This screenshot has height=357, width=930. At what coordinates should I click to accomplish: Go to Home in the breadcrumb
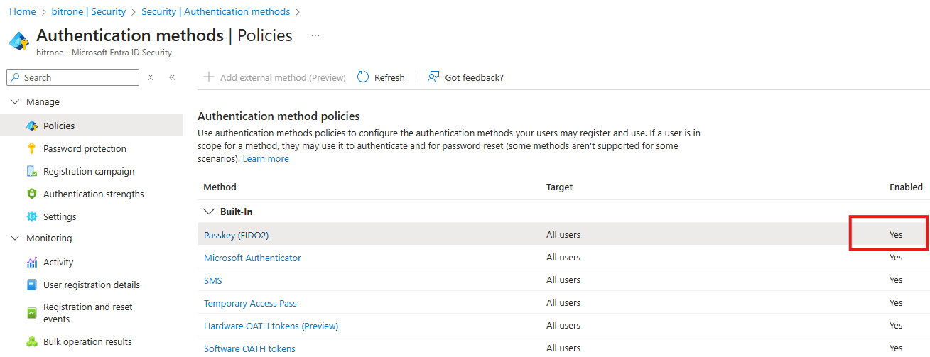pos(22,11)
